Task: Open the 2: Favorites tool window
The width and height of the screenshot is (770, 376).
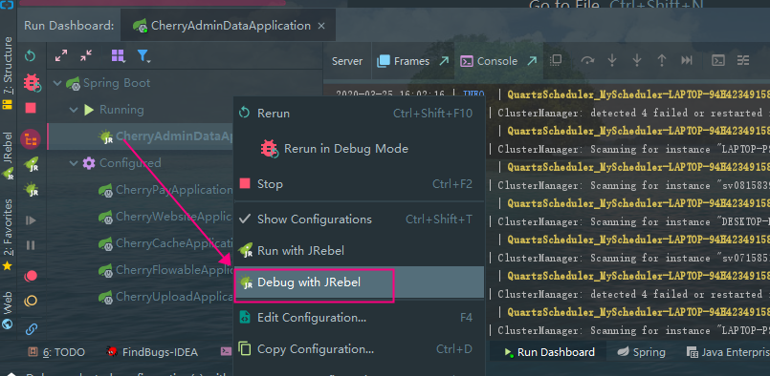Action: tap(8, 235)
